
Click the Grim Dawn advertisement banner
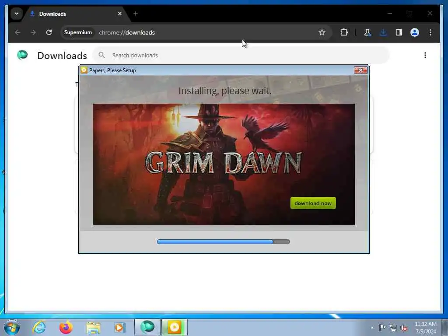(224, 164)
